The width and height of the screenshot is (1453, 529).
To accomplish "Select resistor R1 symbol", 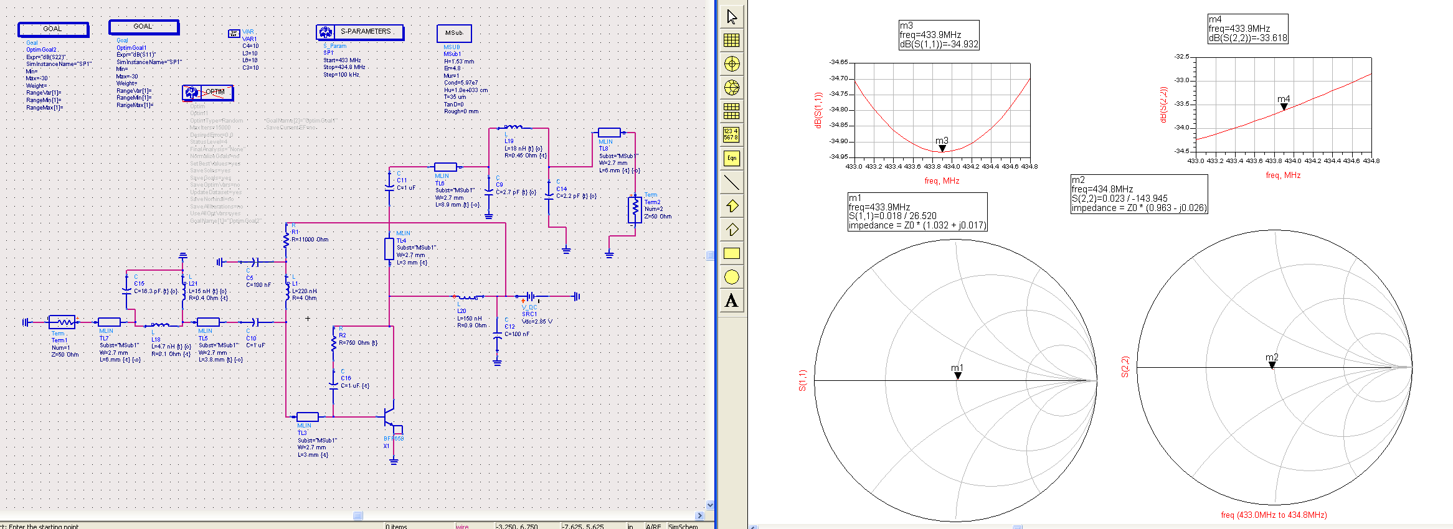I will point(286,240).
